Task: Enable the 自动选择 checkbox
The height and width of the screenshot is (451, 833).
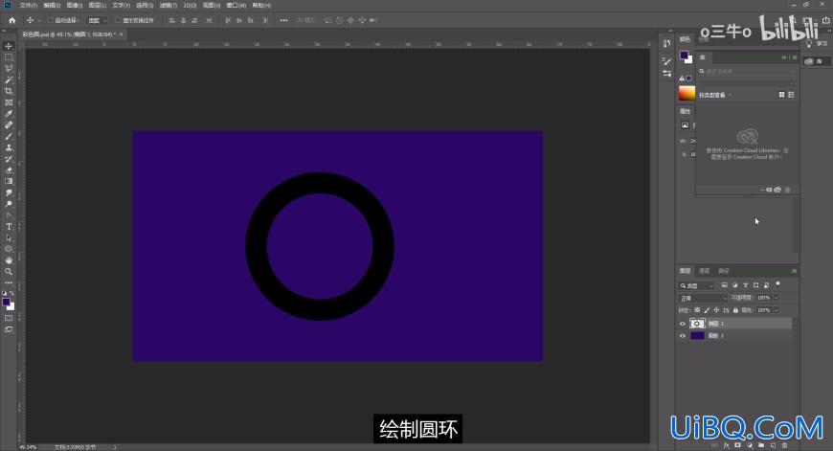Action: [x=51, y=20]
